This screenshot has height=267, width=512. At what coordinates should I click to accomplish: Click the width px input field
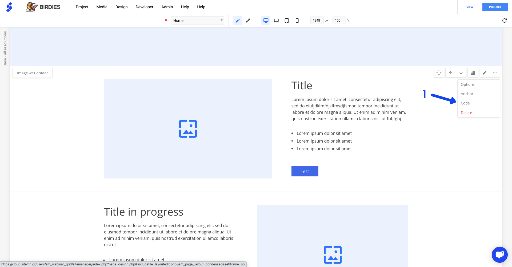coord(317,21)
